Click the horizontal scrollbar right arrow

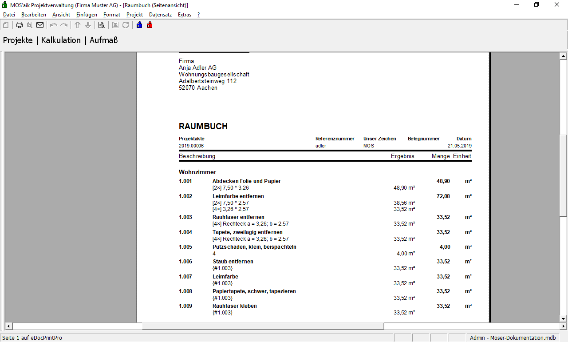click(x=556, y=326)
